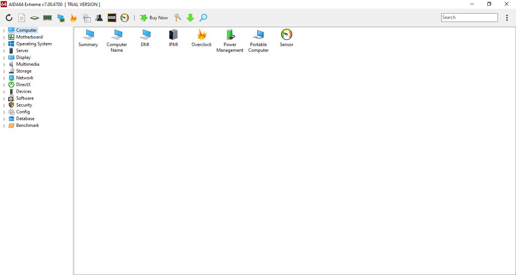The height and width of the screenshot is (275, 516).
Task: Click the monitor with network card toolbar icon
Action: (60, 18)
